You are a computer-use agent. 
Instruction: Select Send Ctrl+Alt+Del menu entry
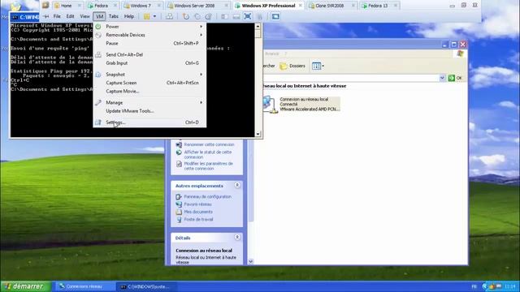[x=149, y=54]
